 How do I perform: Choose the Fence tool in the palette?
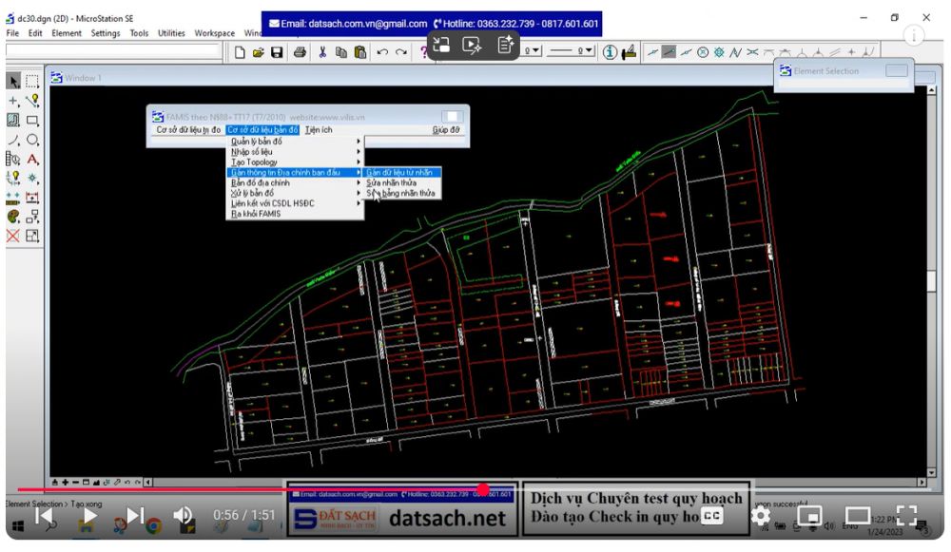point(32,82)
